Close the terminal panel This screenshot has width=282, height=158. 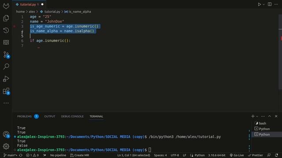click(276, 116)
